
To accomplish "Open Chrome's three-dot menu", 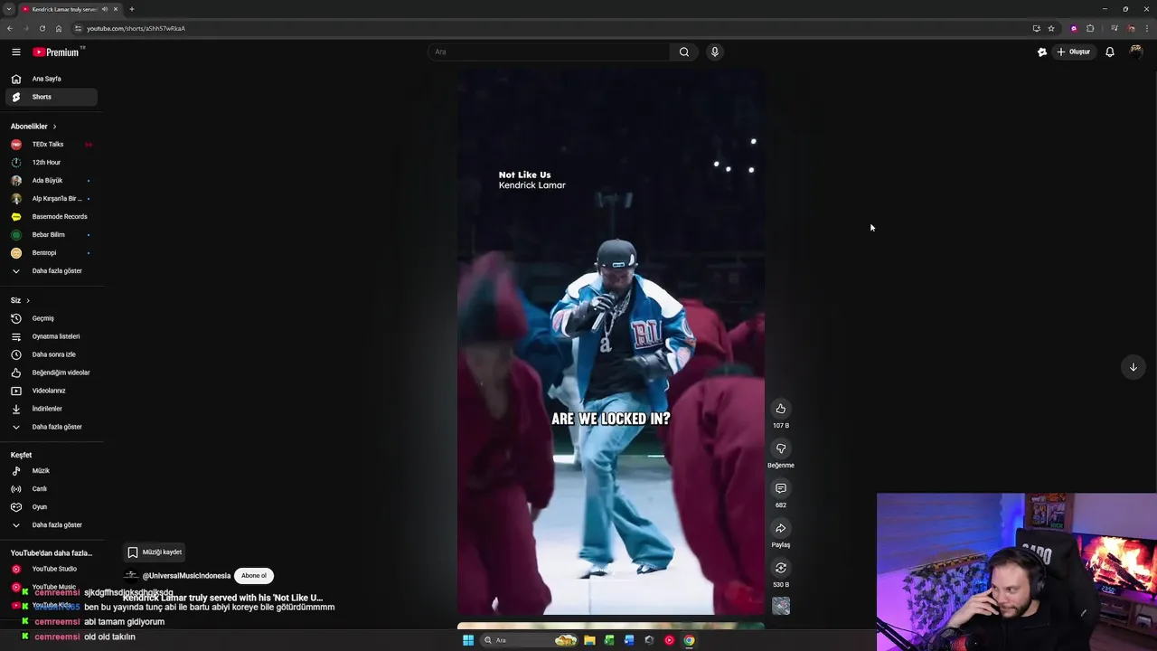I will [1145, 28].
